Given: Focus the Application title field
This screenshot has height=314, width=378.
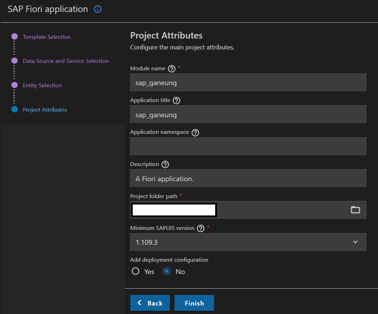Looking at the screenshot, I should pyautogui.click(x=248, y=114).
